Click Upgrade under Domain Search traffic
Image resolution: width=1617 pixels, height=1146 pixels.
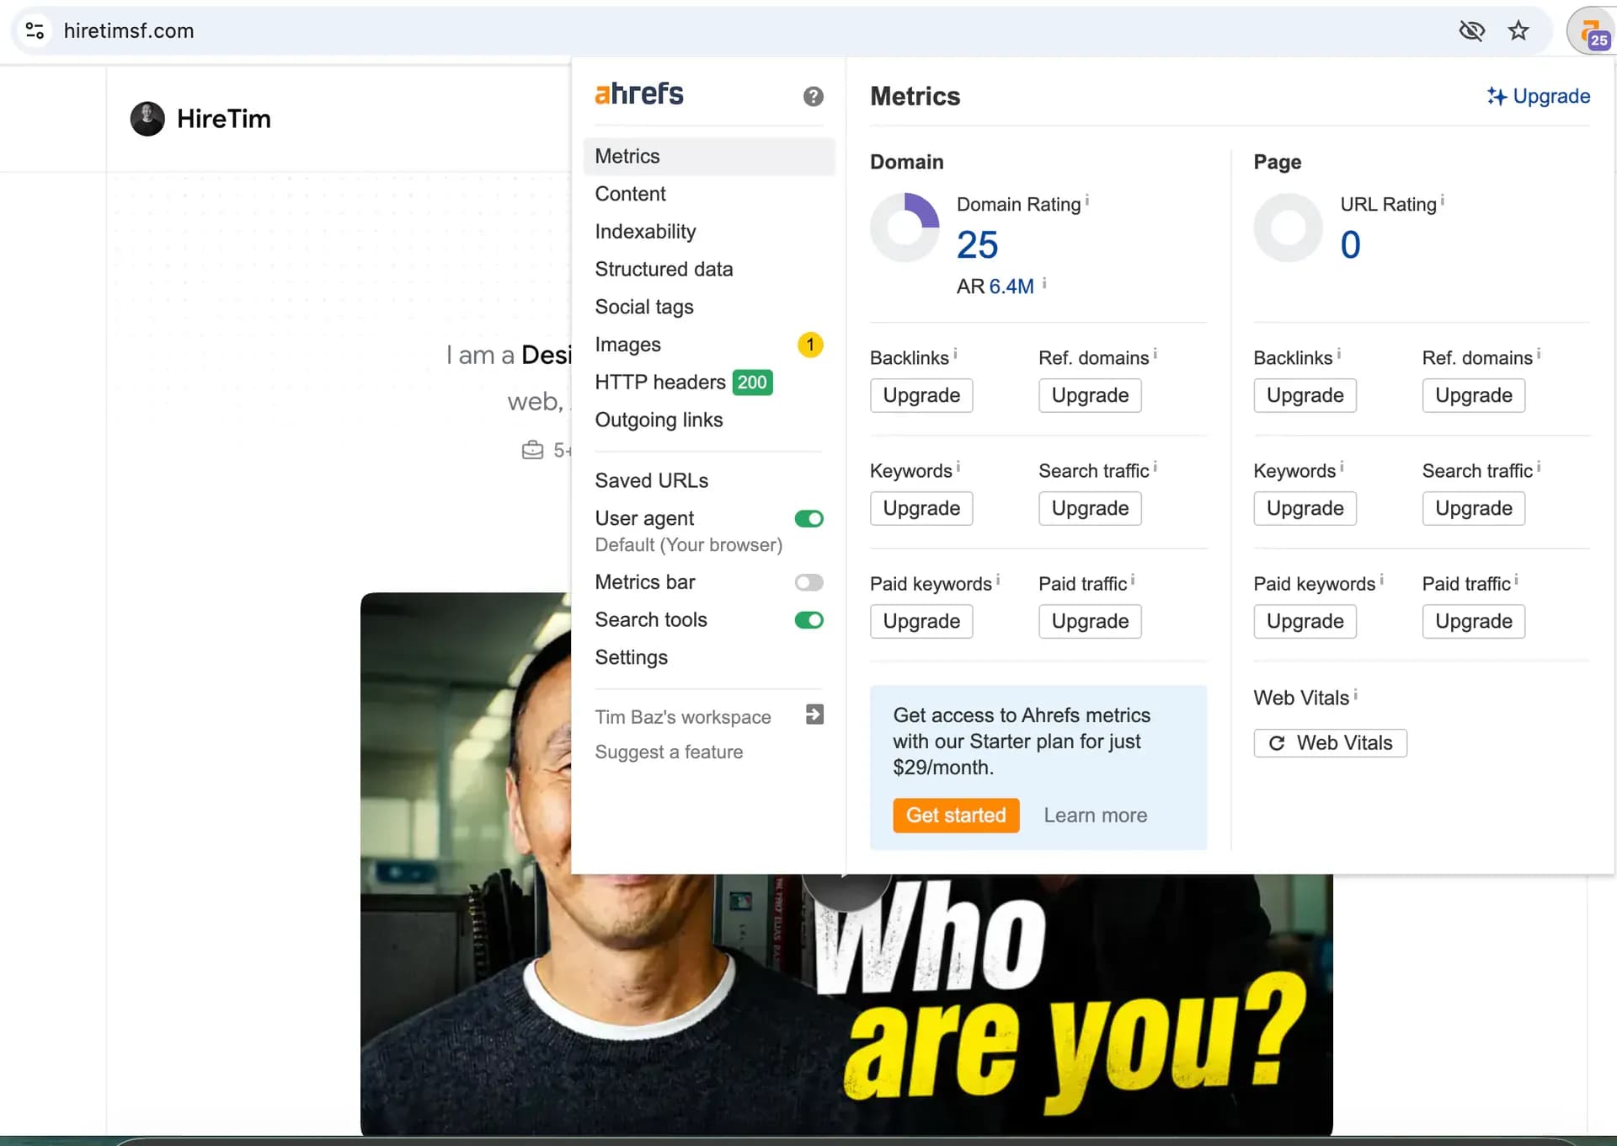tap(1090, 508)
